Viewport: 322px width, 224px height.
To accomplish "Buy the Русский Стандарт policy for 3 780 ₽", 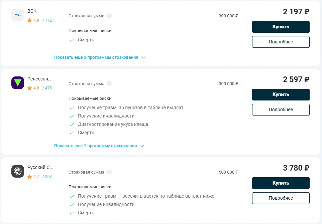I will (281, 183).
